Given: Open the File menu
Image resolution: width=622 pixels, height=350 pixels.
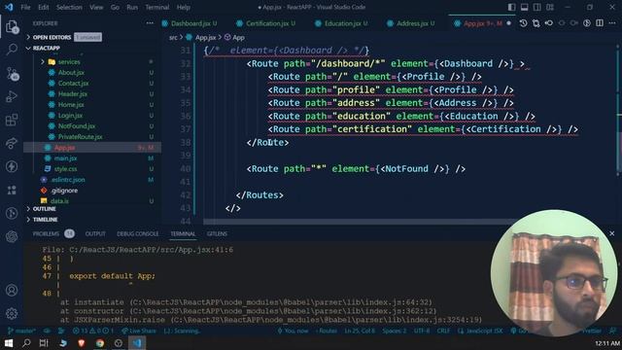Looking at the screenshot, I should click(25, 7).
